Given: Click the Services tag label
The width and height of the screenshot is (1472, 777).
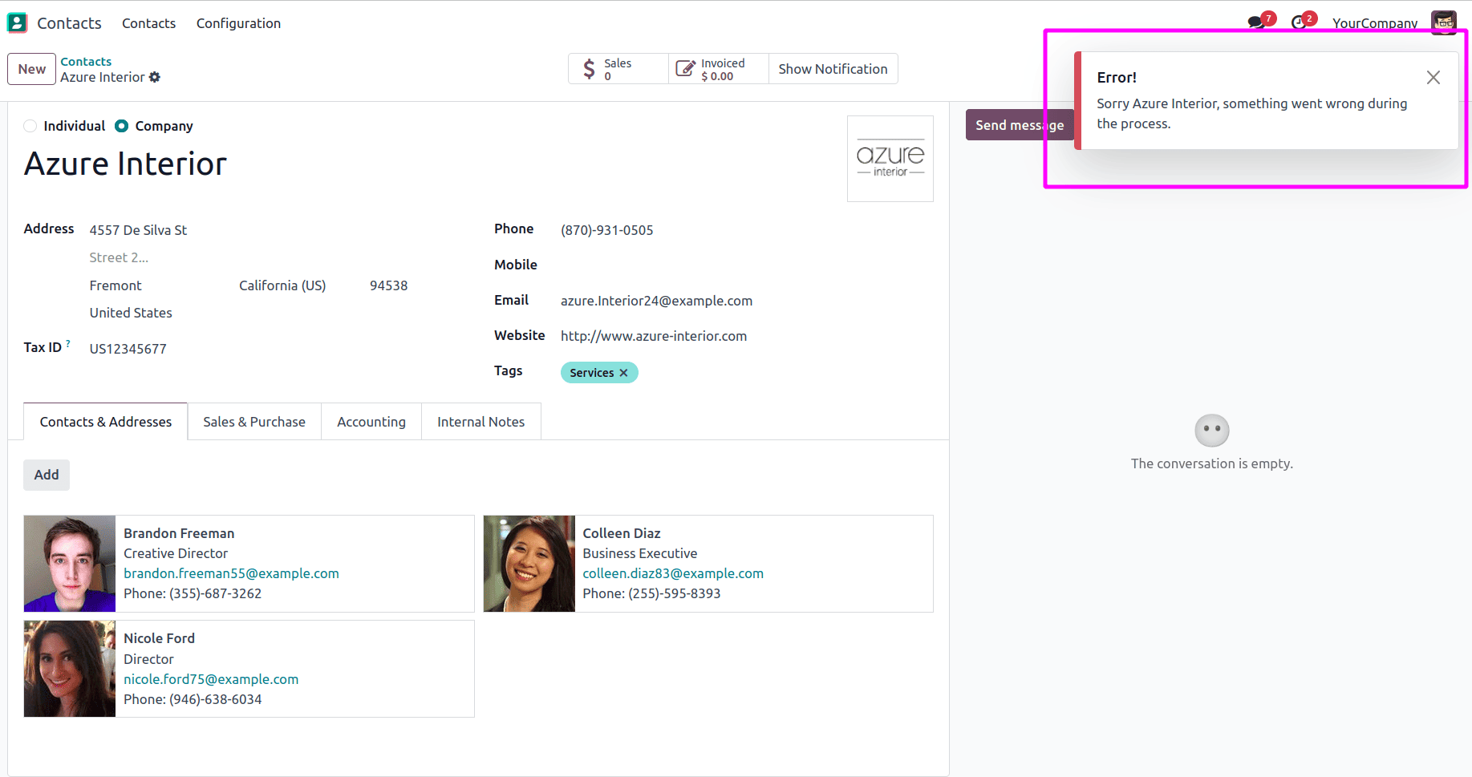Looking at the screenshot, I should click(592, 373).
